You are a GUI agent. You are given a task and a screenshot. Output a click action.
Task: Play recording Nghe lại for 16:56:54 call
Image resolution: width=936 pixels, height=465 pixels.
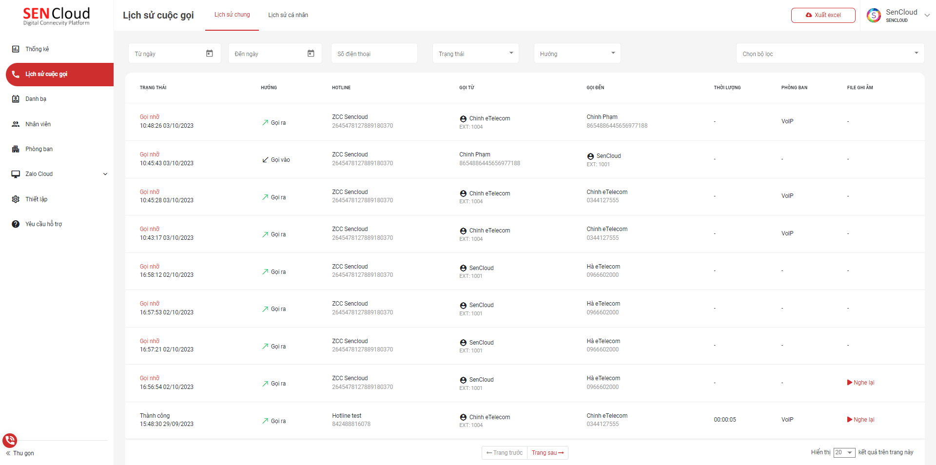click(861, 383)
